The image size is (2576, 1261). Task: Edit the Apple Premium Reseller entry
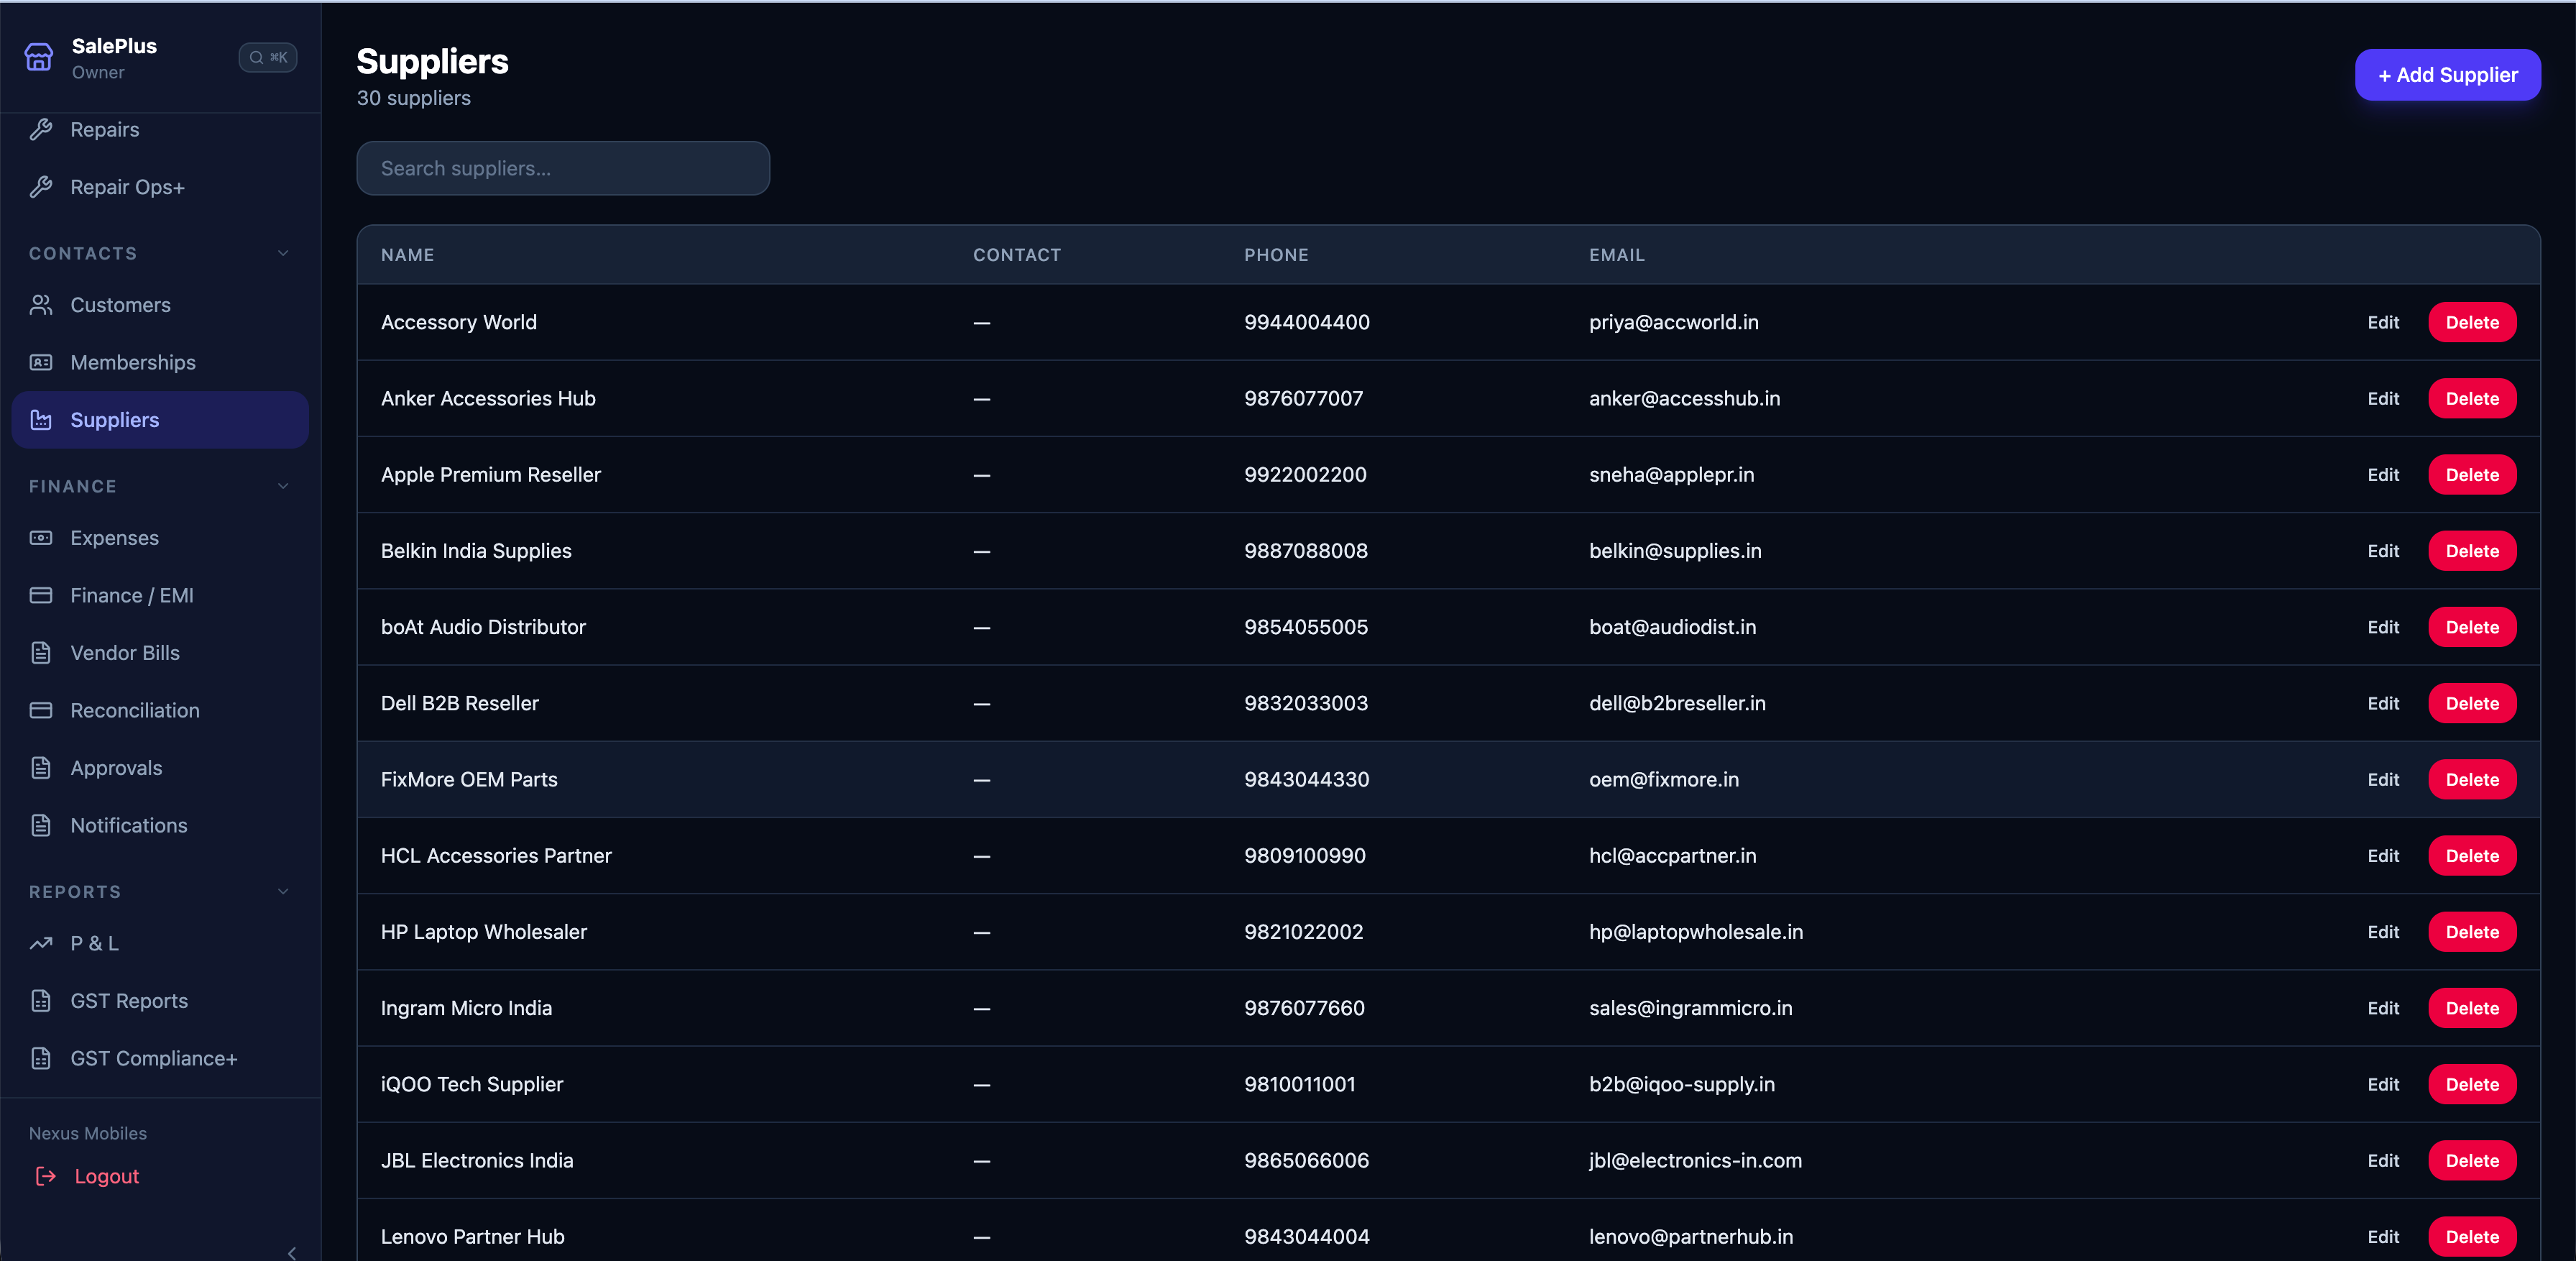(2382, 475)
